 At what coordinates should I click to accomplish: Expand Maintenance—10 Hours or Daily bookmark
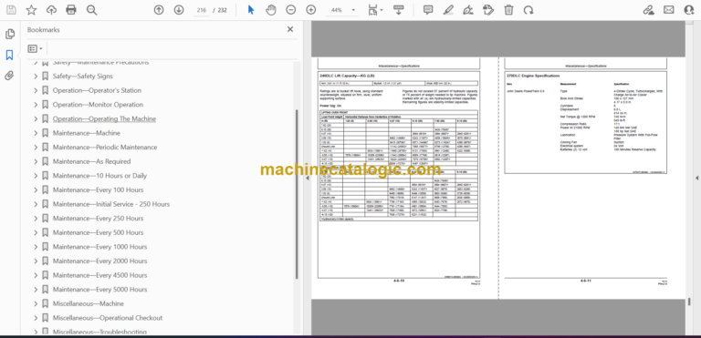tap(36, 176)
